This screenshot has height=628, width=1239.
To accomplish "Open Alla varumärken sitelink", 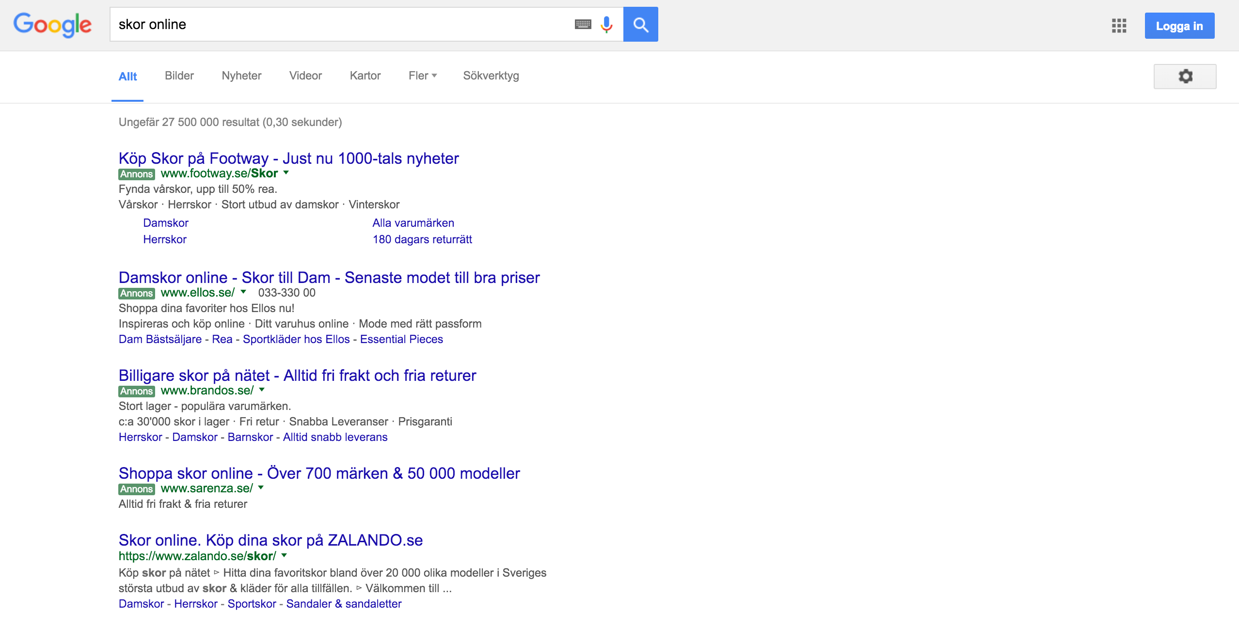I will pyautogui.click(x=413, y=223).
